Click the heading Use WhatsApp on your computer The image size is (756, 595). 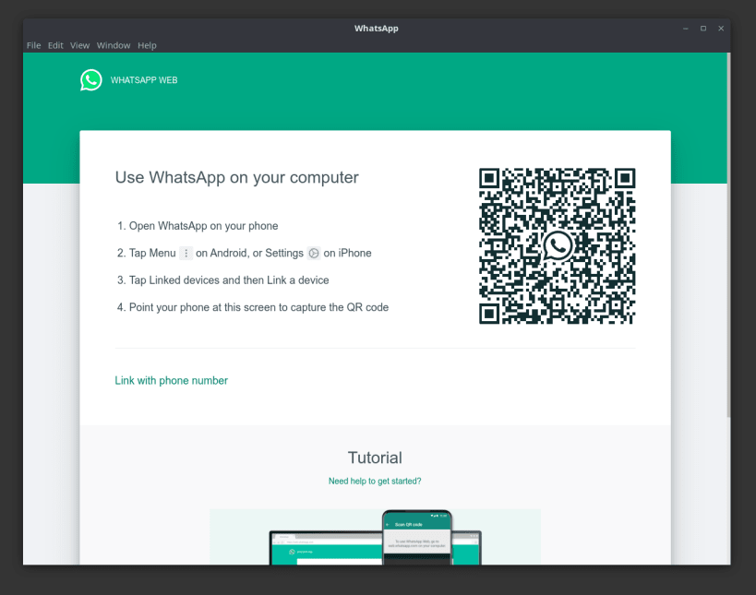(236, 177)
